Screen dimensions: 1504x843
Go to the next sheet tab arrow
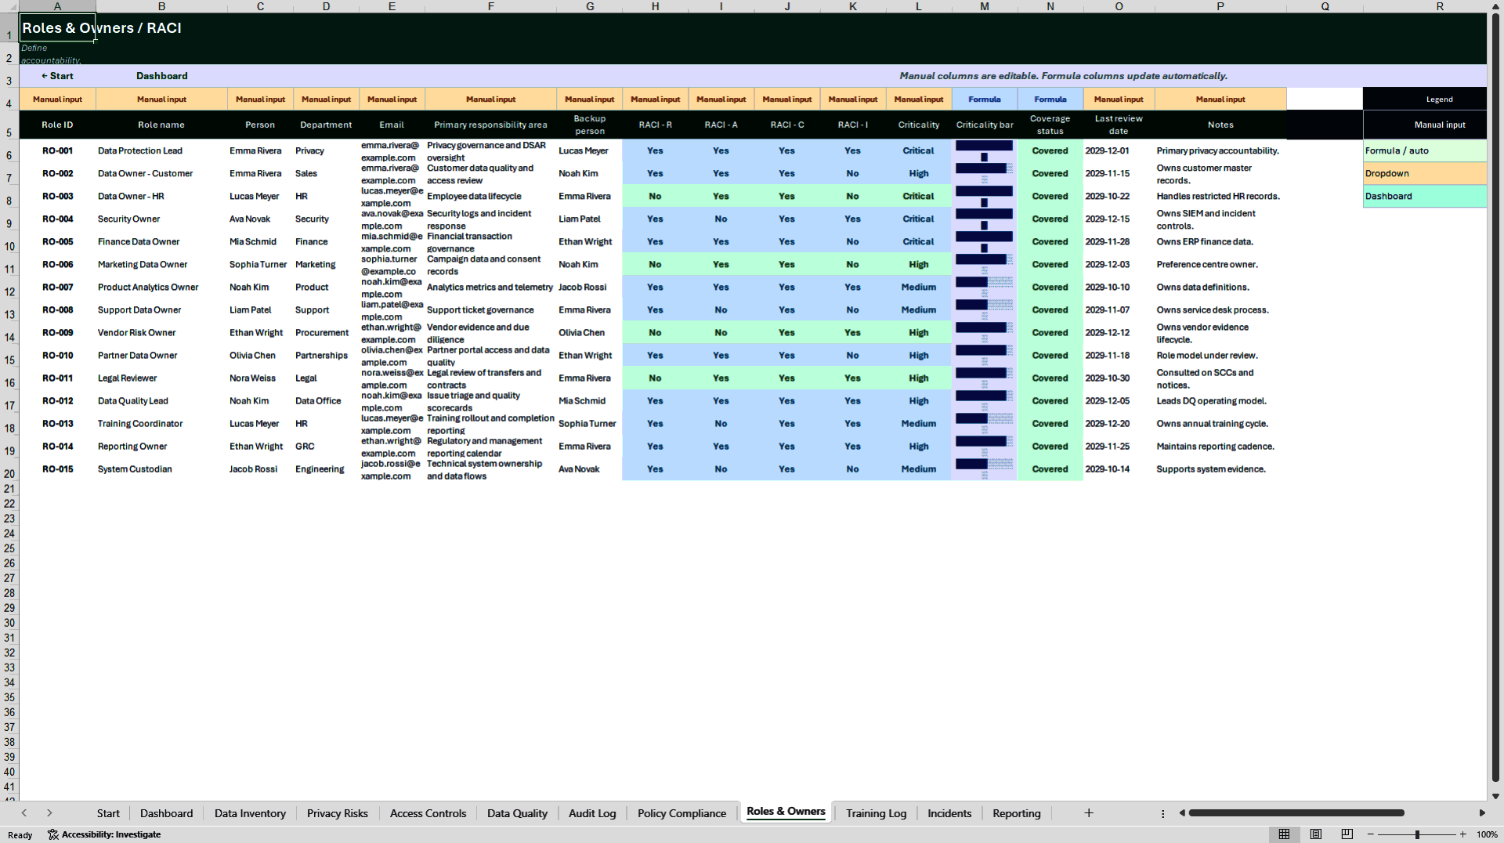49,813
